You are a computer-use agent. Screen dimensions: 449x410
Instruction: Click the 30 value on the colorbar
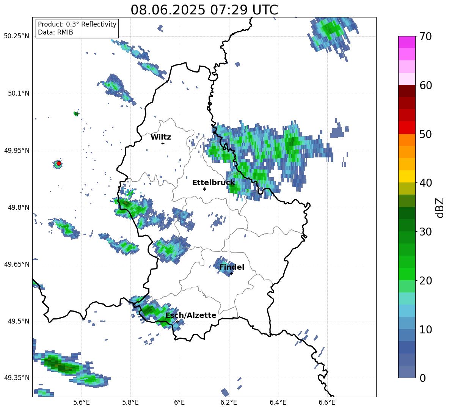point(425,232)
